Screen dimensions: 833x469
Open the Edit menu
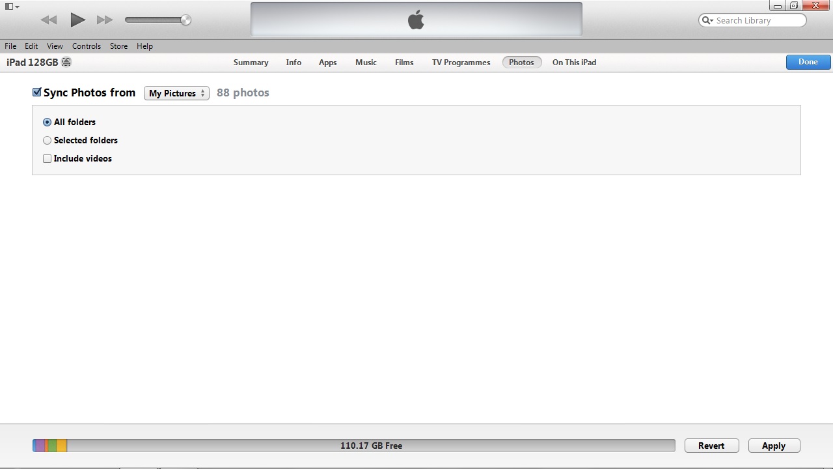tap(31, 46)
